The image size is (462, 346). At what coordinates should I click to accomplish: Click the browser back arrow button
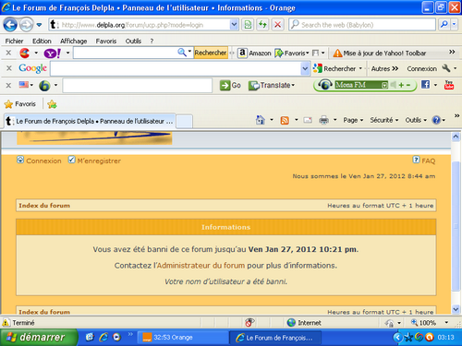click(x=10, y=25)
